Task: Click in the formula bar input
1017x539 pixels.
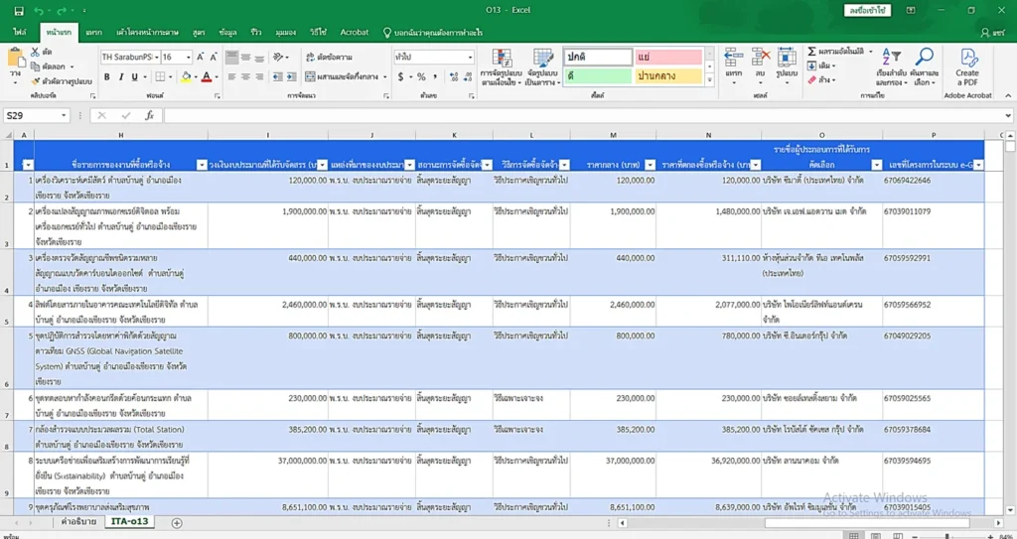Action: click(584, 115)
